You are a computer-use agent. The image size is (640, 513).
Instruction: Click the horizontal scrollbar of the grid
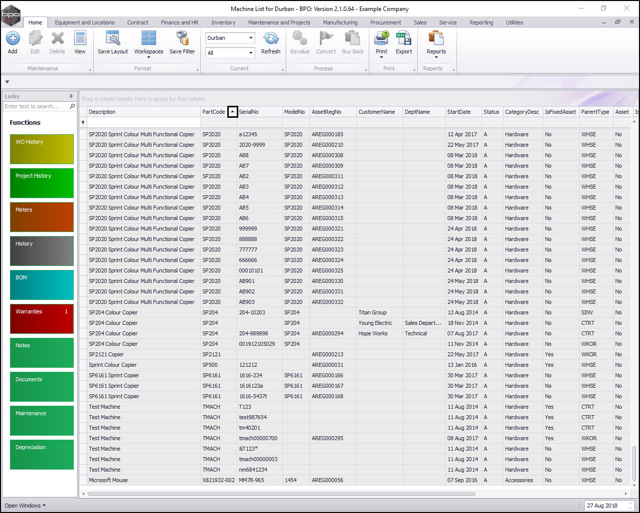[x=282, y=494]
